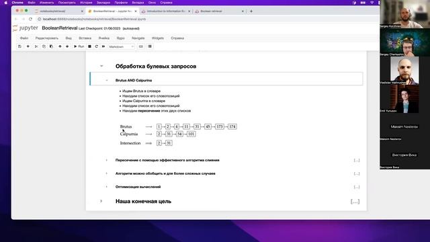Open the Файл menu in Jupyter
Screen dimensions: 430x242
pyautogui.click(x=24, y=38)
